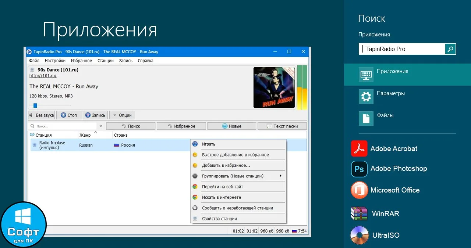Click the Russian genre cell

(86, 145)
